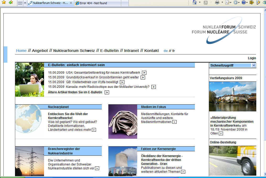Click the arrow after Ältere Artikel finden

coord(107,92)
